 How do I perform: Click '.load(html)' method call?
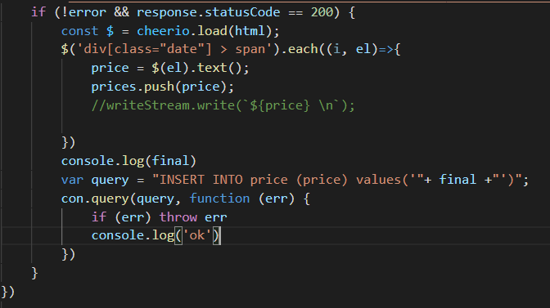tap(231, 31)
